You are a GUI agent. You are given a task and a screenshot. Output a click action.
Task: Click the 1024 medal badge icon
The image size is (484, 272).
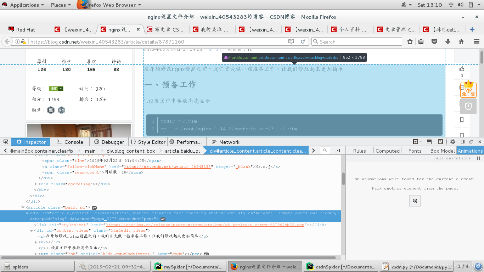(x=62, y=110)
